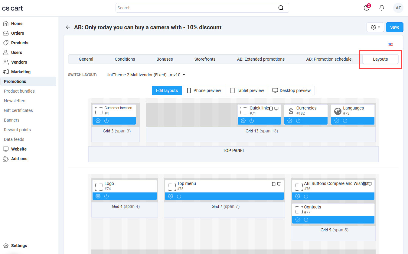
Task: Open the gear dropdown next to Save
Action: pos(375,27)
